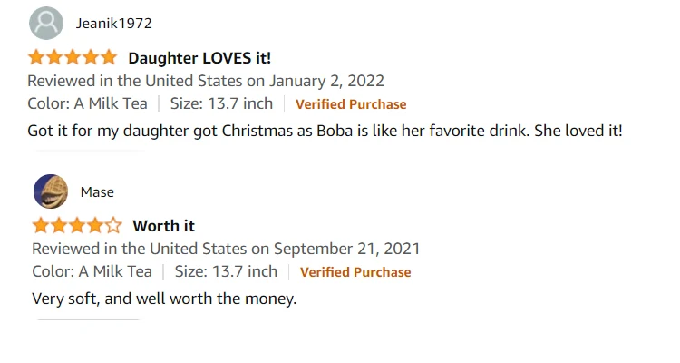Click the four-star rating on Mase's review

(77, 225)
